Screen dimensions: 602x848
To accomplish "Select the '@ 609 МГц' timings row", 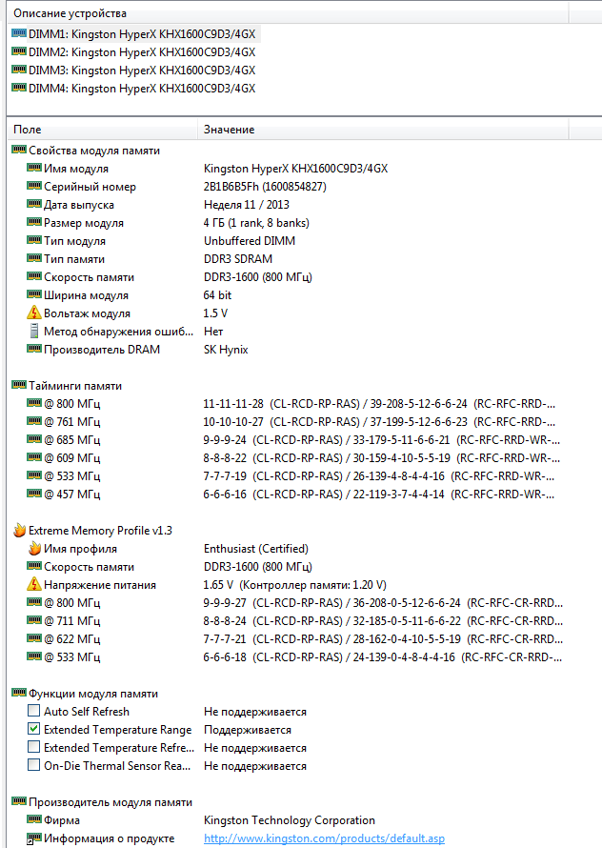I will [292, 458].
